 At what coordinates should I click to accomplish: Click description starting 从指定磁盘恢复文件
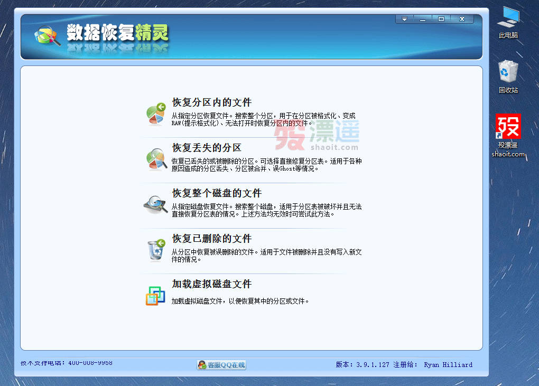click(x=266, y=210)
